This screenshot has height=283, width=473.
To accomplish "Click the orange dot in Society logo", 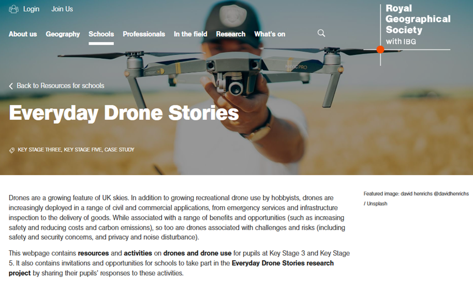I will coord(380,50).
